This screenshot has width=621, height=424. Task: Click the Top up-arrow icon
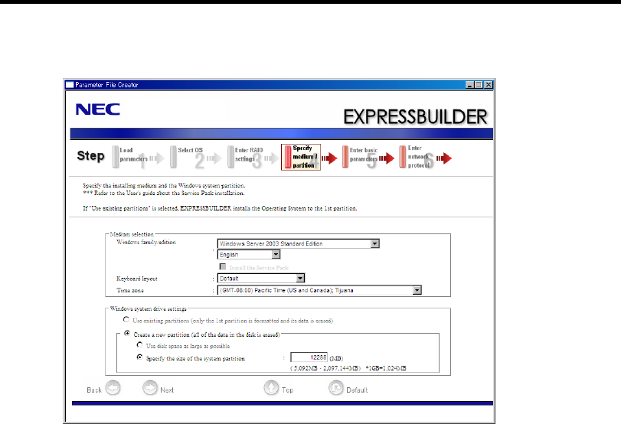click(271, 388)
